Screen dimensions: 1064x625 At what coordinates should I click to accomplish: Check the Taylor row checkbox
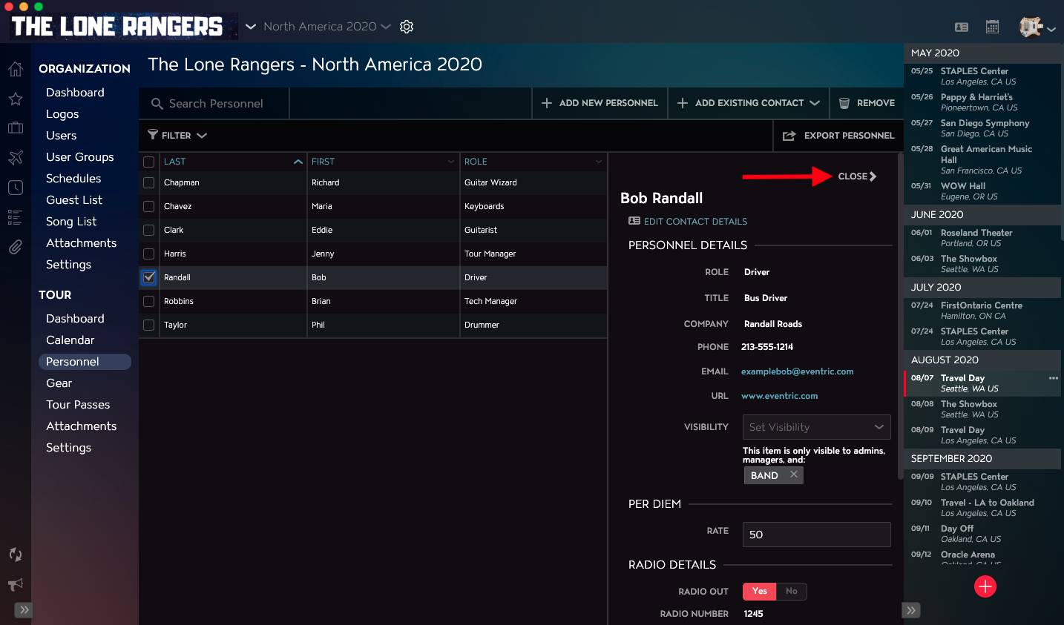click(x=149, y=325)
